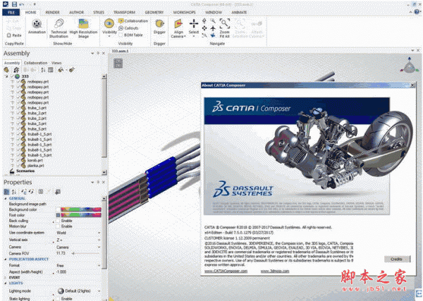The height and width of the screenshot is (301, 423).
Task: Launch the Technical Illustration workshop
Action: pyautogui.click(x=59, y=28)
